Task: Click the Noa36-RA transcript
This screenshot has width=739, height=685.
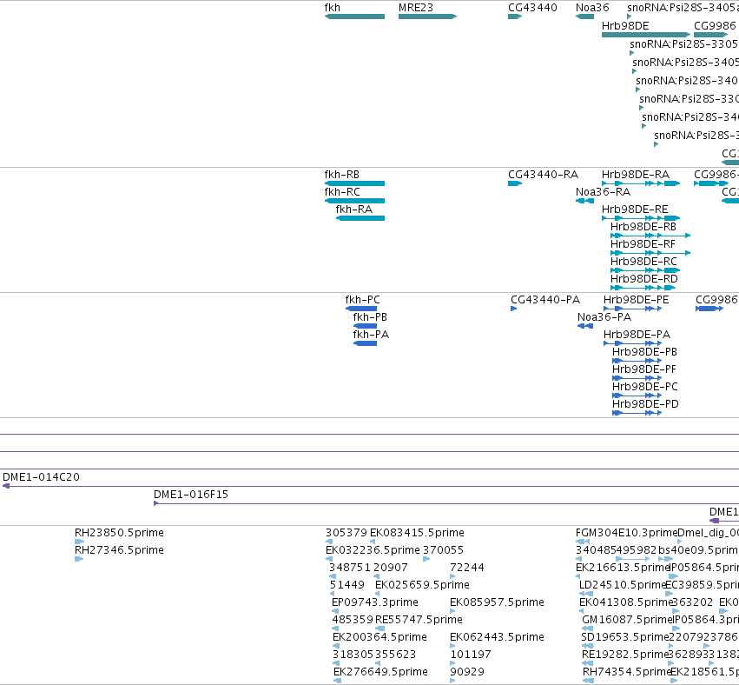Action: click(585, 201)
